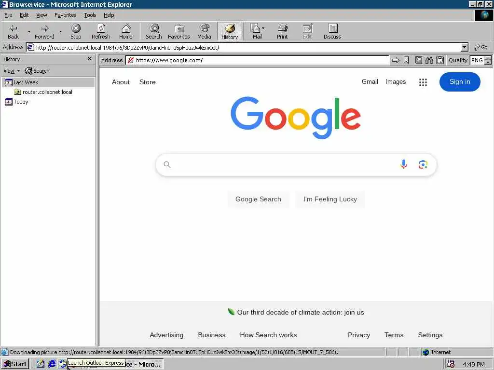The image size is (494, 370).
Task: Click the Browservice bookmarks book icon
Action: click(x=419, y=60)
